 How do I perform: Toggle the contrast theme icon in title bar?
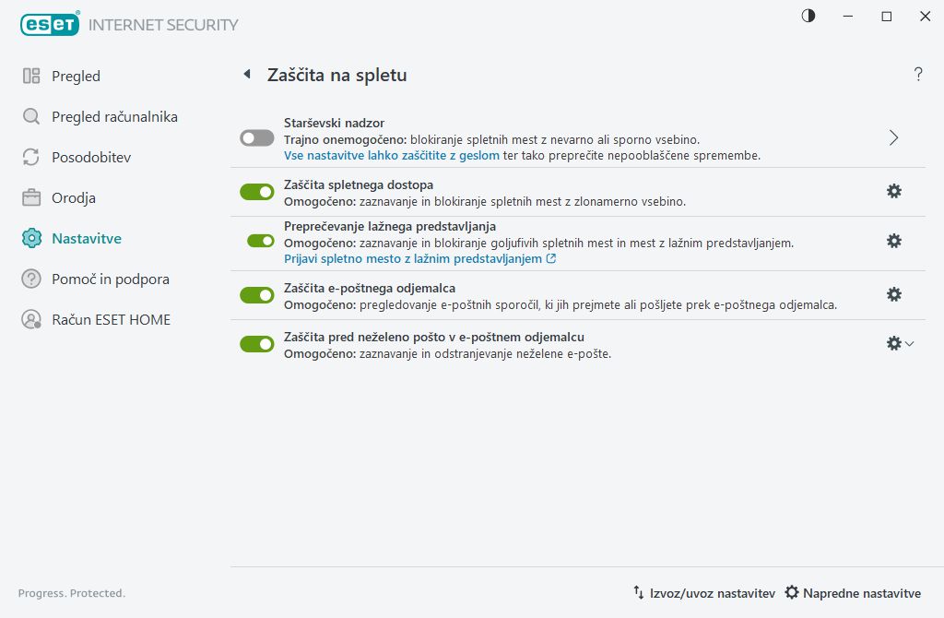[808, 16]
